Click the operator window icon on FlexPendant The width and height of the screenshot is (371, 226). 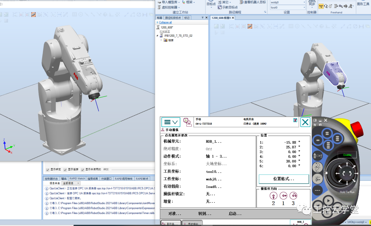pyautogui.click(x=188, y=122)
